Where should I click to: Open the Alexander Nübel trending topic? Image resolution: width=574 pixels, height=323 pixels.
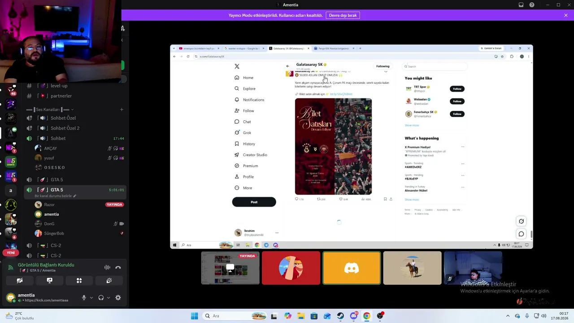coord(416,191)
